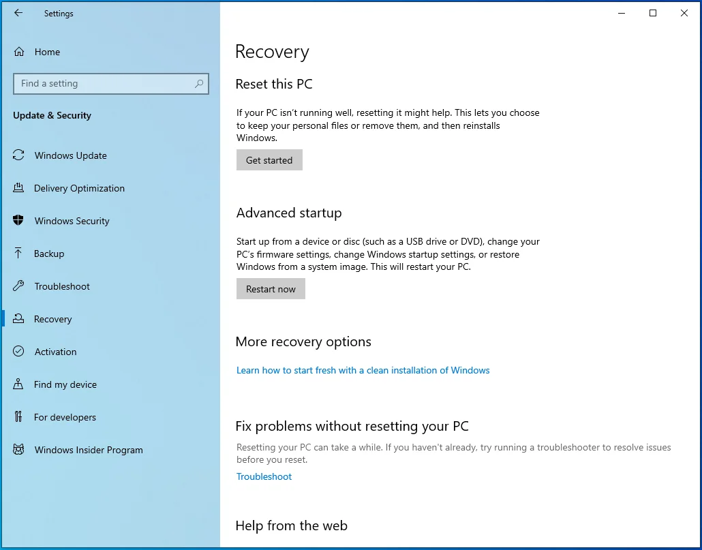Open clean installation of Windows link
This screenshot has height=550, width=702.
coord(363,370)
